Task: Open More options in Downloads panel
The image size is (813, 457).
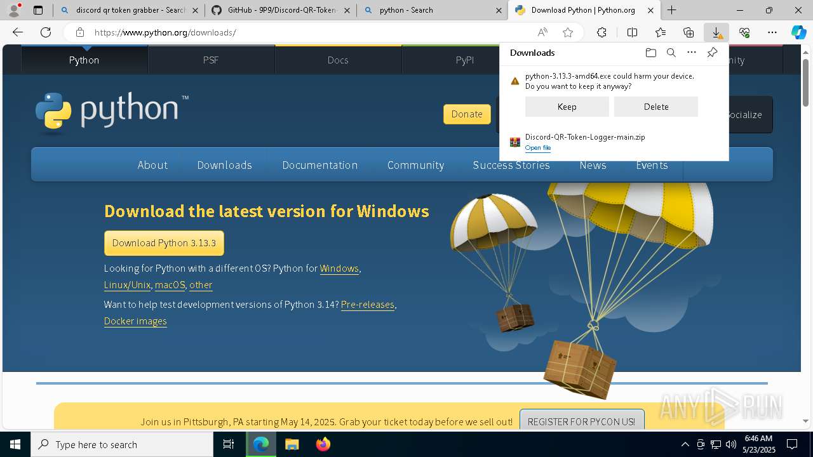Action: click(x=692, y=53)
